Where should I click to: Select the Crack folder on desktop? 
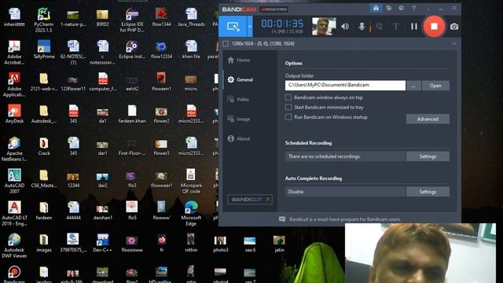[x=44, y=146]
